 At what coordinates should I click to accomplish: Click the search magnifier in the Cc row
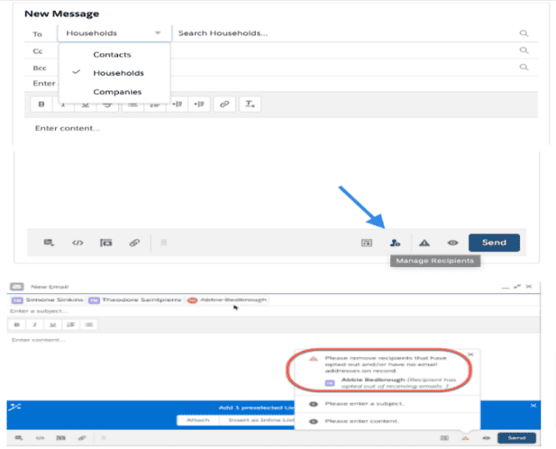[524, 50]
